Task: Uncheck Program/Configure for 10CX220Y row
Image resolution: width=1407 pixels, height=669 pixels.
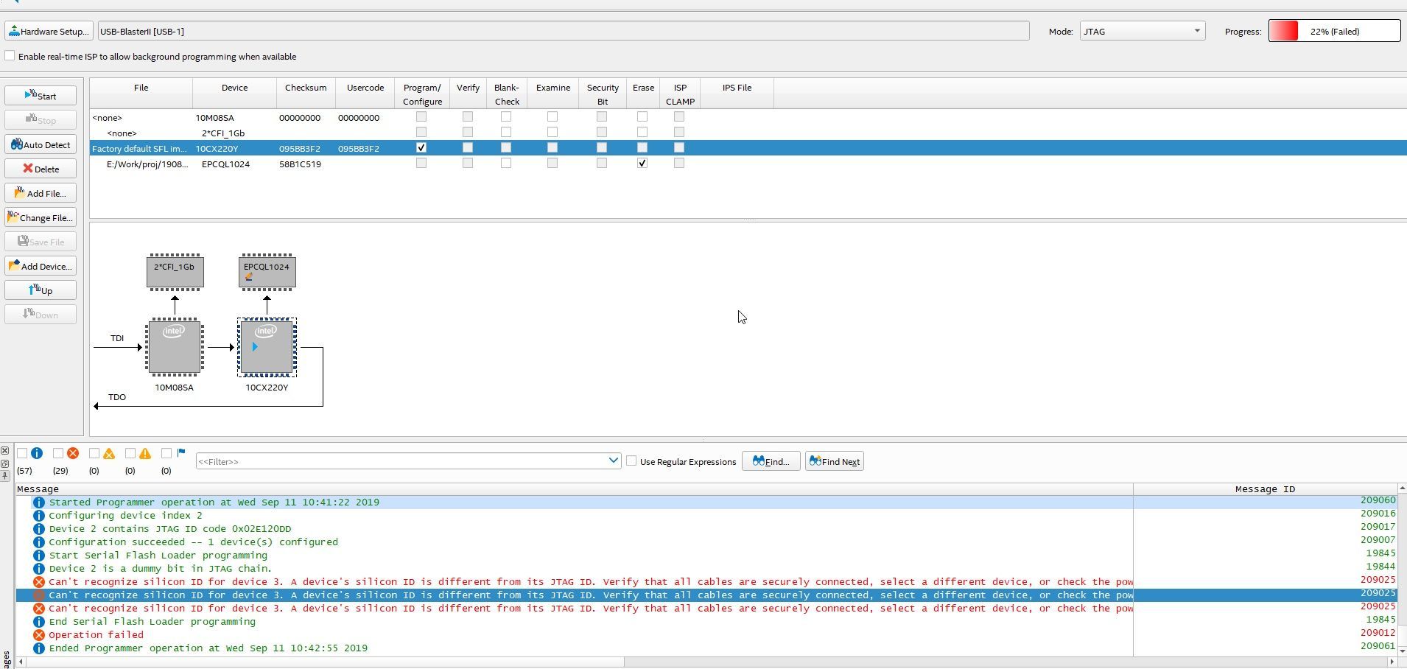Action: (421, 147)
